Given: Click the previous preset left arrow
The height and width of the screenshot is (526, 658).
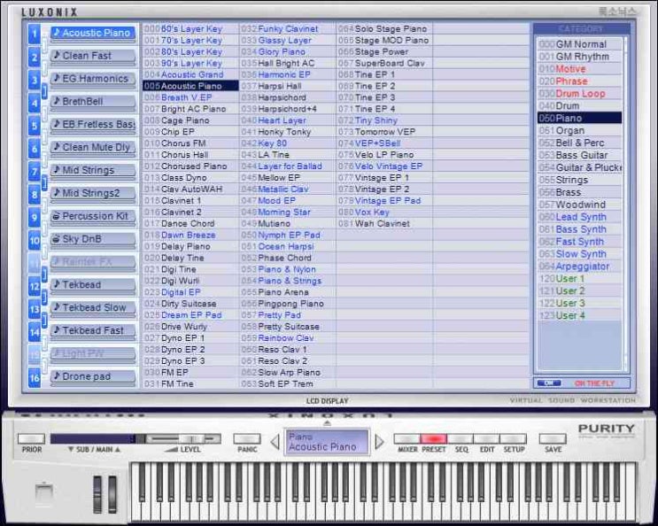Looking at the screenshot, I should (274, 441).
